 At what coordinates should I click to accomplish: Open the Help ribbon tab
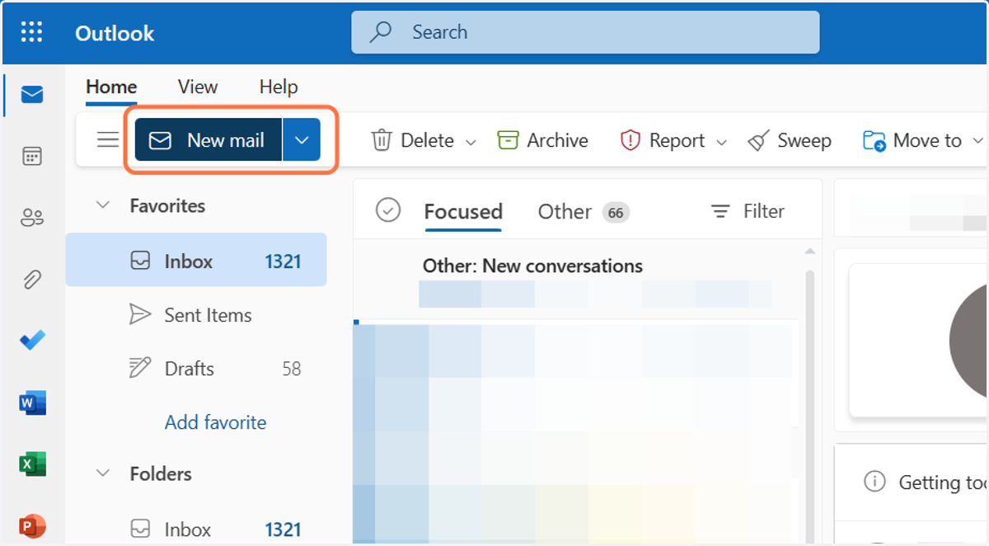click(279, 87)
